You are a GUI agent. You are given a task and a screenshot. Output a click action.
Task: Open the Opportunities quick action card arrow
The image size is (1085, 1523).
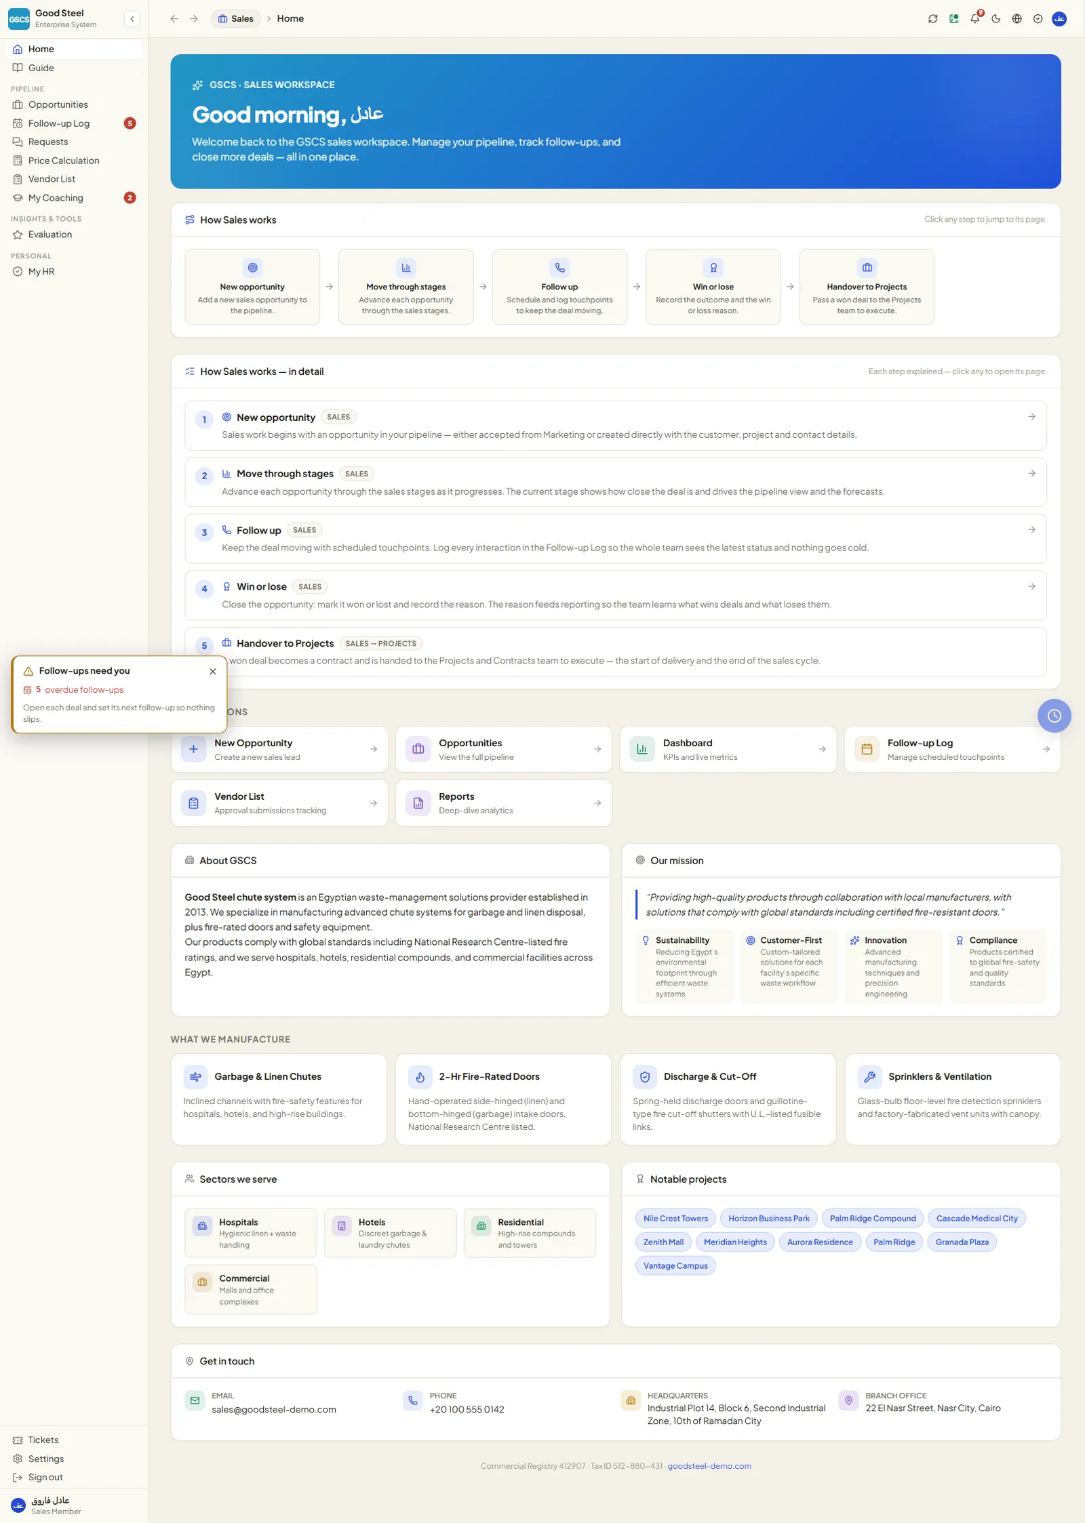point(597,749)
